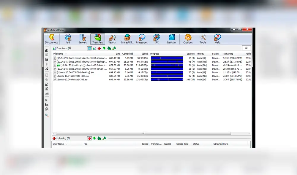This screenshot has width=297, height=175.
Task: Open the IRC chat window
Action: point(157,39)
